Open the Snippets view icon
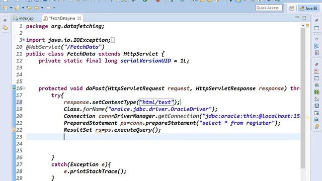Screen dimensions: 322x181 point(316,99)
